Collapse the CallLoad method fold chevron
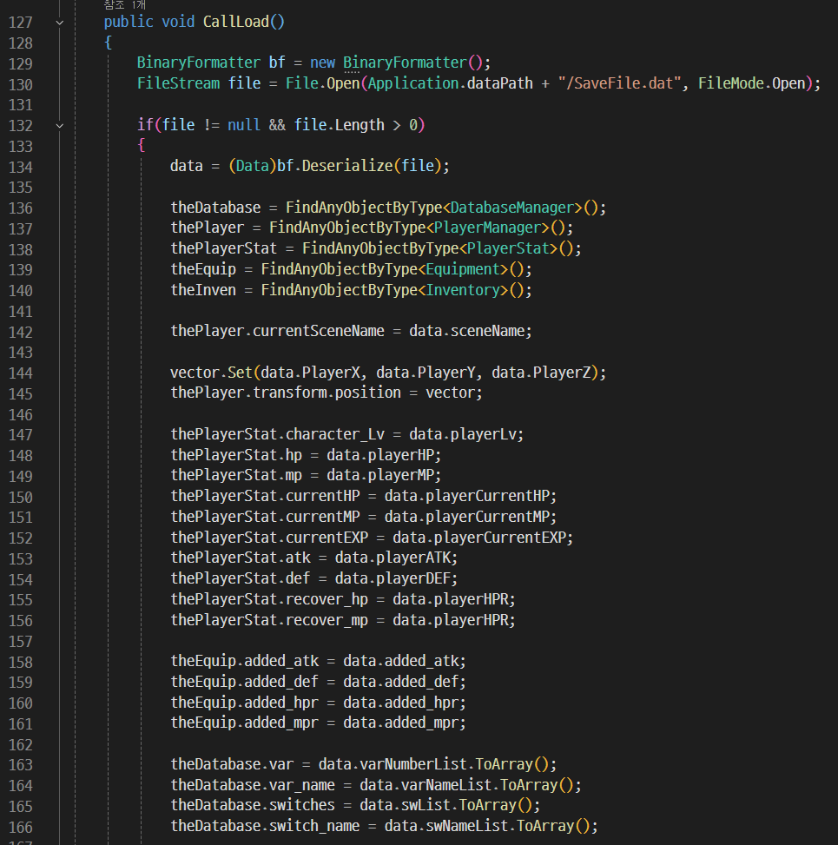This screenshot has height=845, width=838. (60, 23)
